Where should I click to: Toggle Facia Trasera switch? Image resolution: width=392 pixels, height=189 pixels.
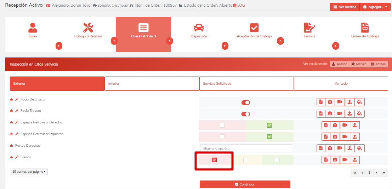246,114
